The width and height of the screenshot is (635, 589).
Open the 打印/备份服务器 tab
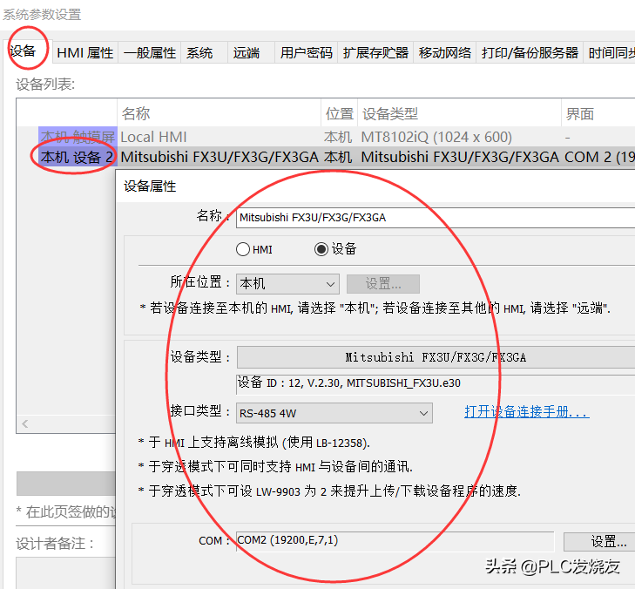(x=530, y=52)
